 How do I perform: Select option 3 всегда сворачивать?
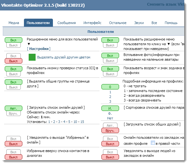[110, 101]
